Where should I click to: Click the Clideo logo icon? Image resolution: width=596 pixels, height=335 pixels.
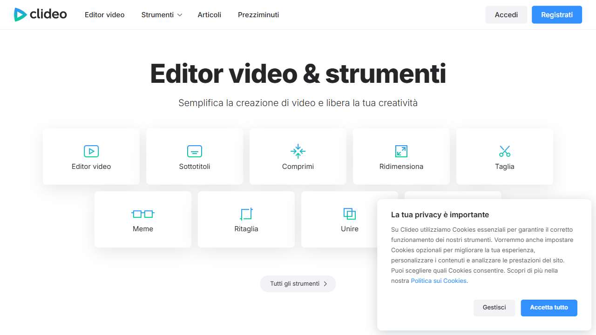tap(20, 15)
